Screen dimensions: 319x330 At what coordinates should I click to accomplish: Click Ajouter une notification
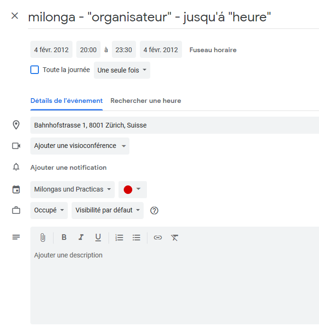click(68, 167)
